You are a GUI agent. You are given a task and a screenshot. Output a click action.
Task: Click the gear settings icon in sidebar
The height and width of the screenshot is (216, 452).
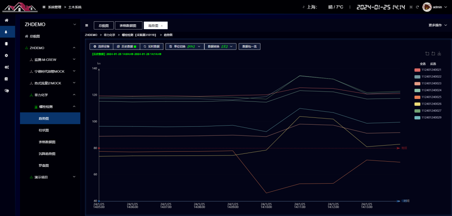coord(6,56)
